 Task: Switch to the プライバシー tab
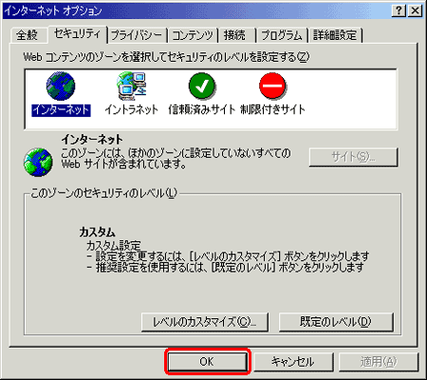click(137, 35)
